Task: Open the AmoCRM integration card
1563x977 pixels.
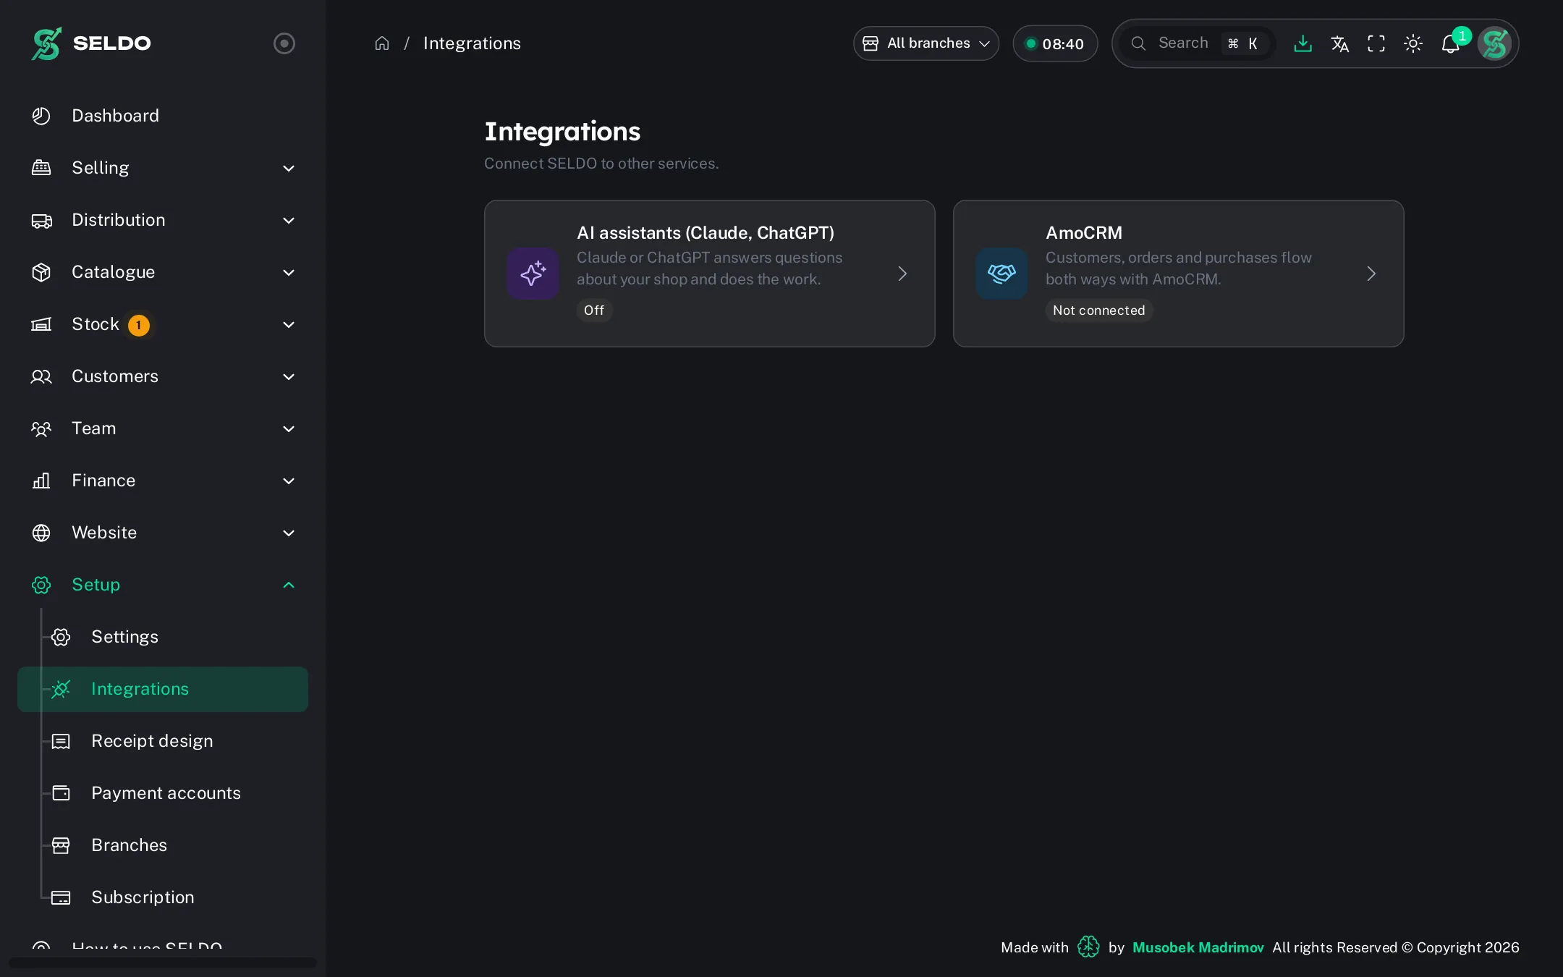Action: pyautogui.click(x=1178, y=274)
